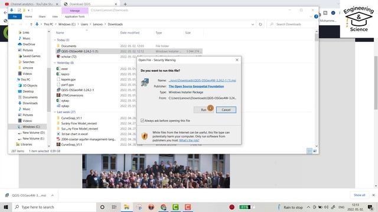Collapse the Today group in the file list
The image size is (378, 212).
55,40
